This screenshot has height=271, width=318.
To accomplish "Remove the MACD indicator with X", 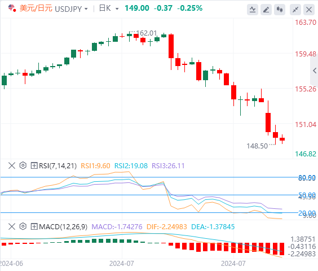I will pyautogui.click(x=12, y=226).
